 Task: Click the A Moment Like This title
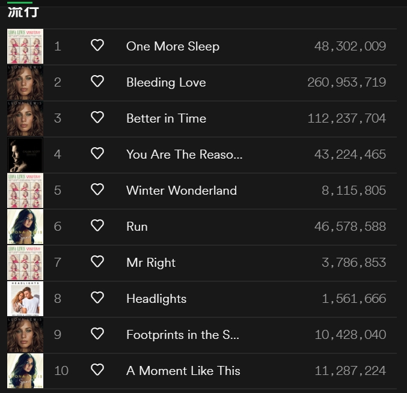point(183,371)
